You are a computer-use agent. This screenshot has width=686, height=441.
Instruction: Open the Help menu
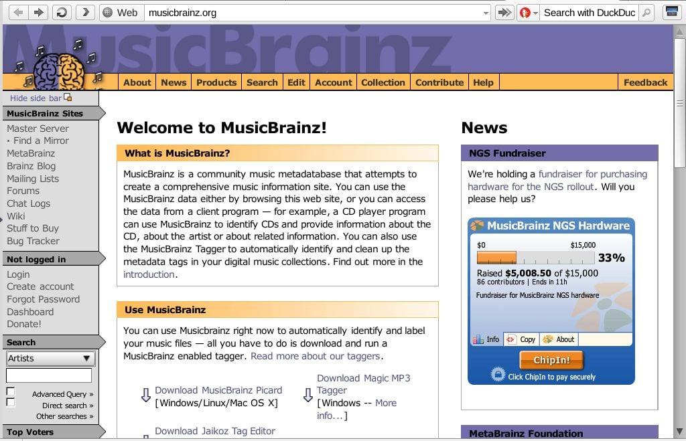click(483, 82)
